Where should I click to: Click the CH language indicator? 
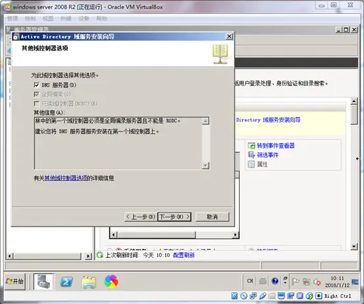pyautogui.click(x=250, y=281)
